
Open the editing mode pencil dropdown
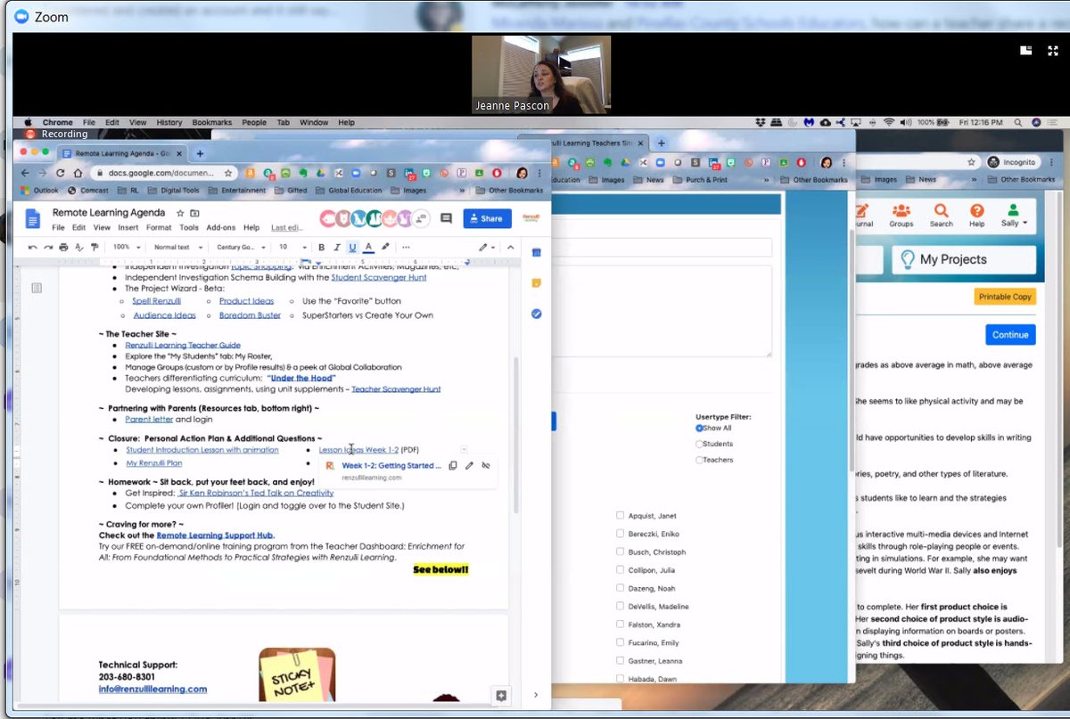coord(487,247)
